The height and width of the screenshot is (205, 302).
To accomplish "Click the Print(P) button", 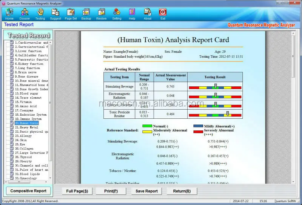I will point(111,191).
